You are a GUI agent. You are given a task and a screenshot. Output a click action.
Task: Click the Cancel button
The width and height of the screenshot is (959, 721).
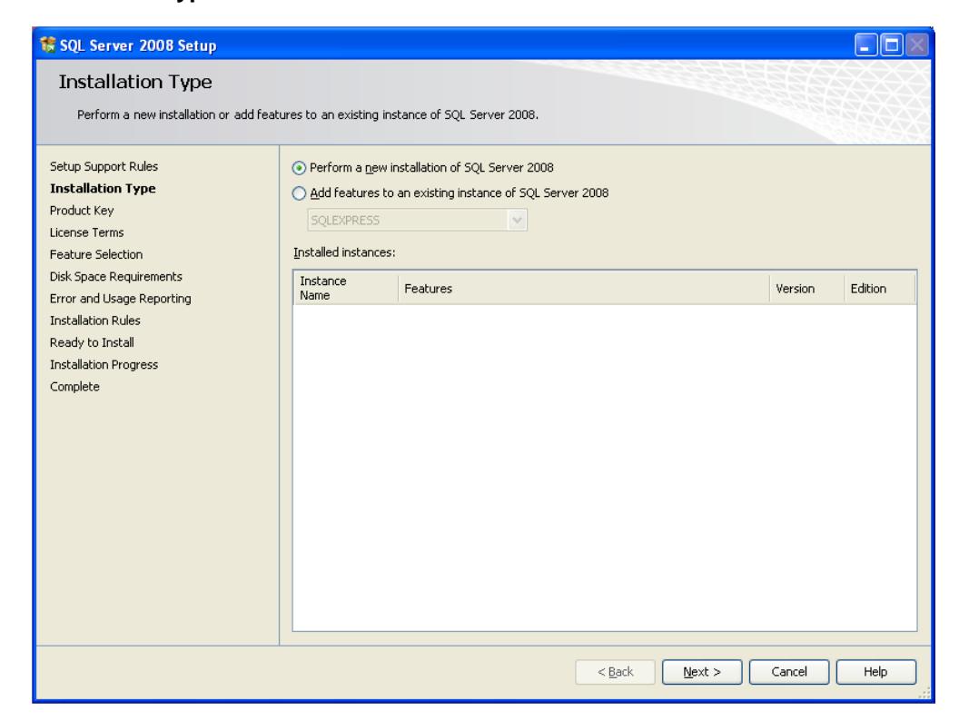(789, 671)
